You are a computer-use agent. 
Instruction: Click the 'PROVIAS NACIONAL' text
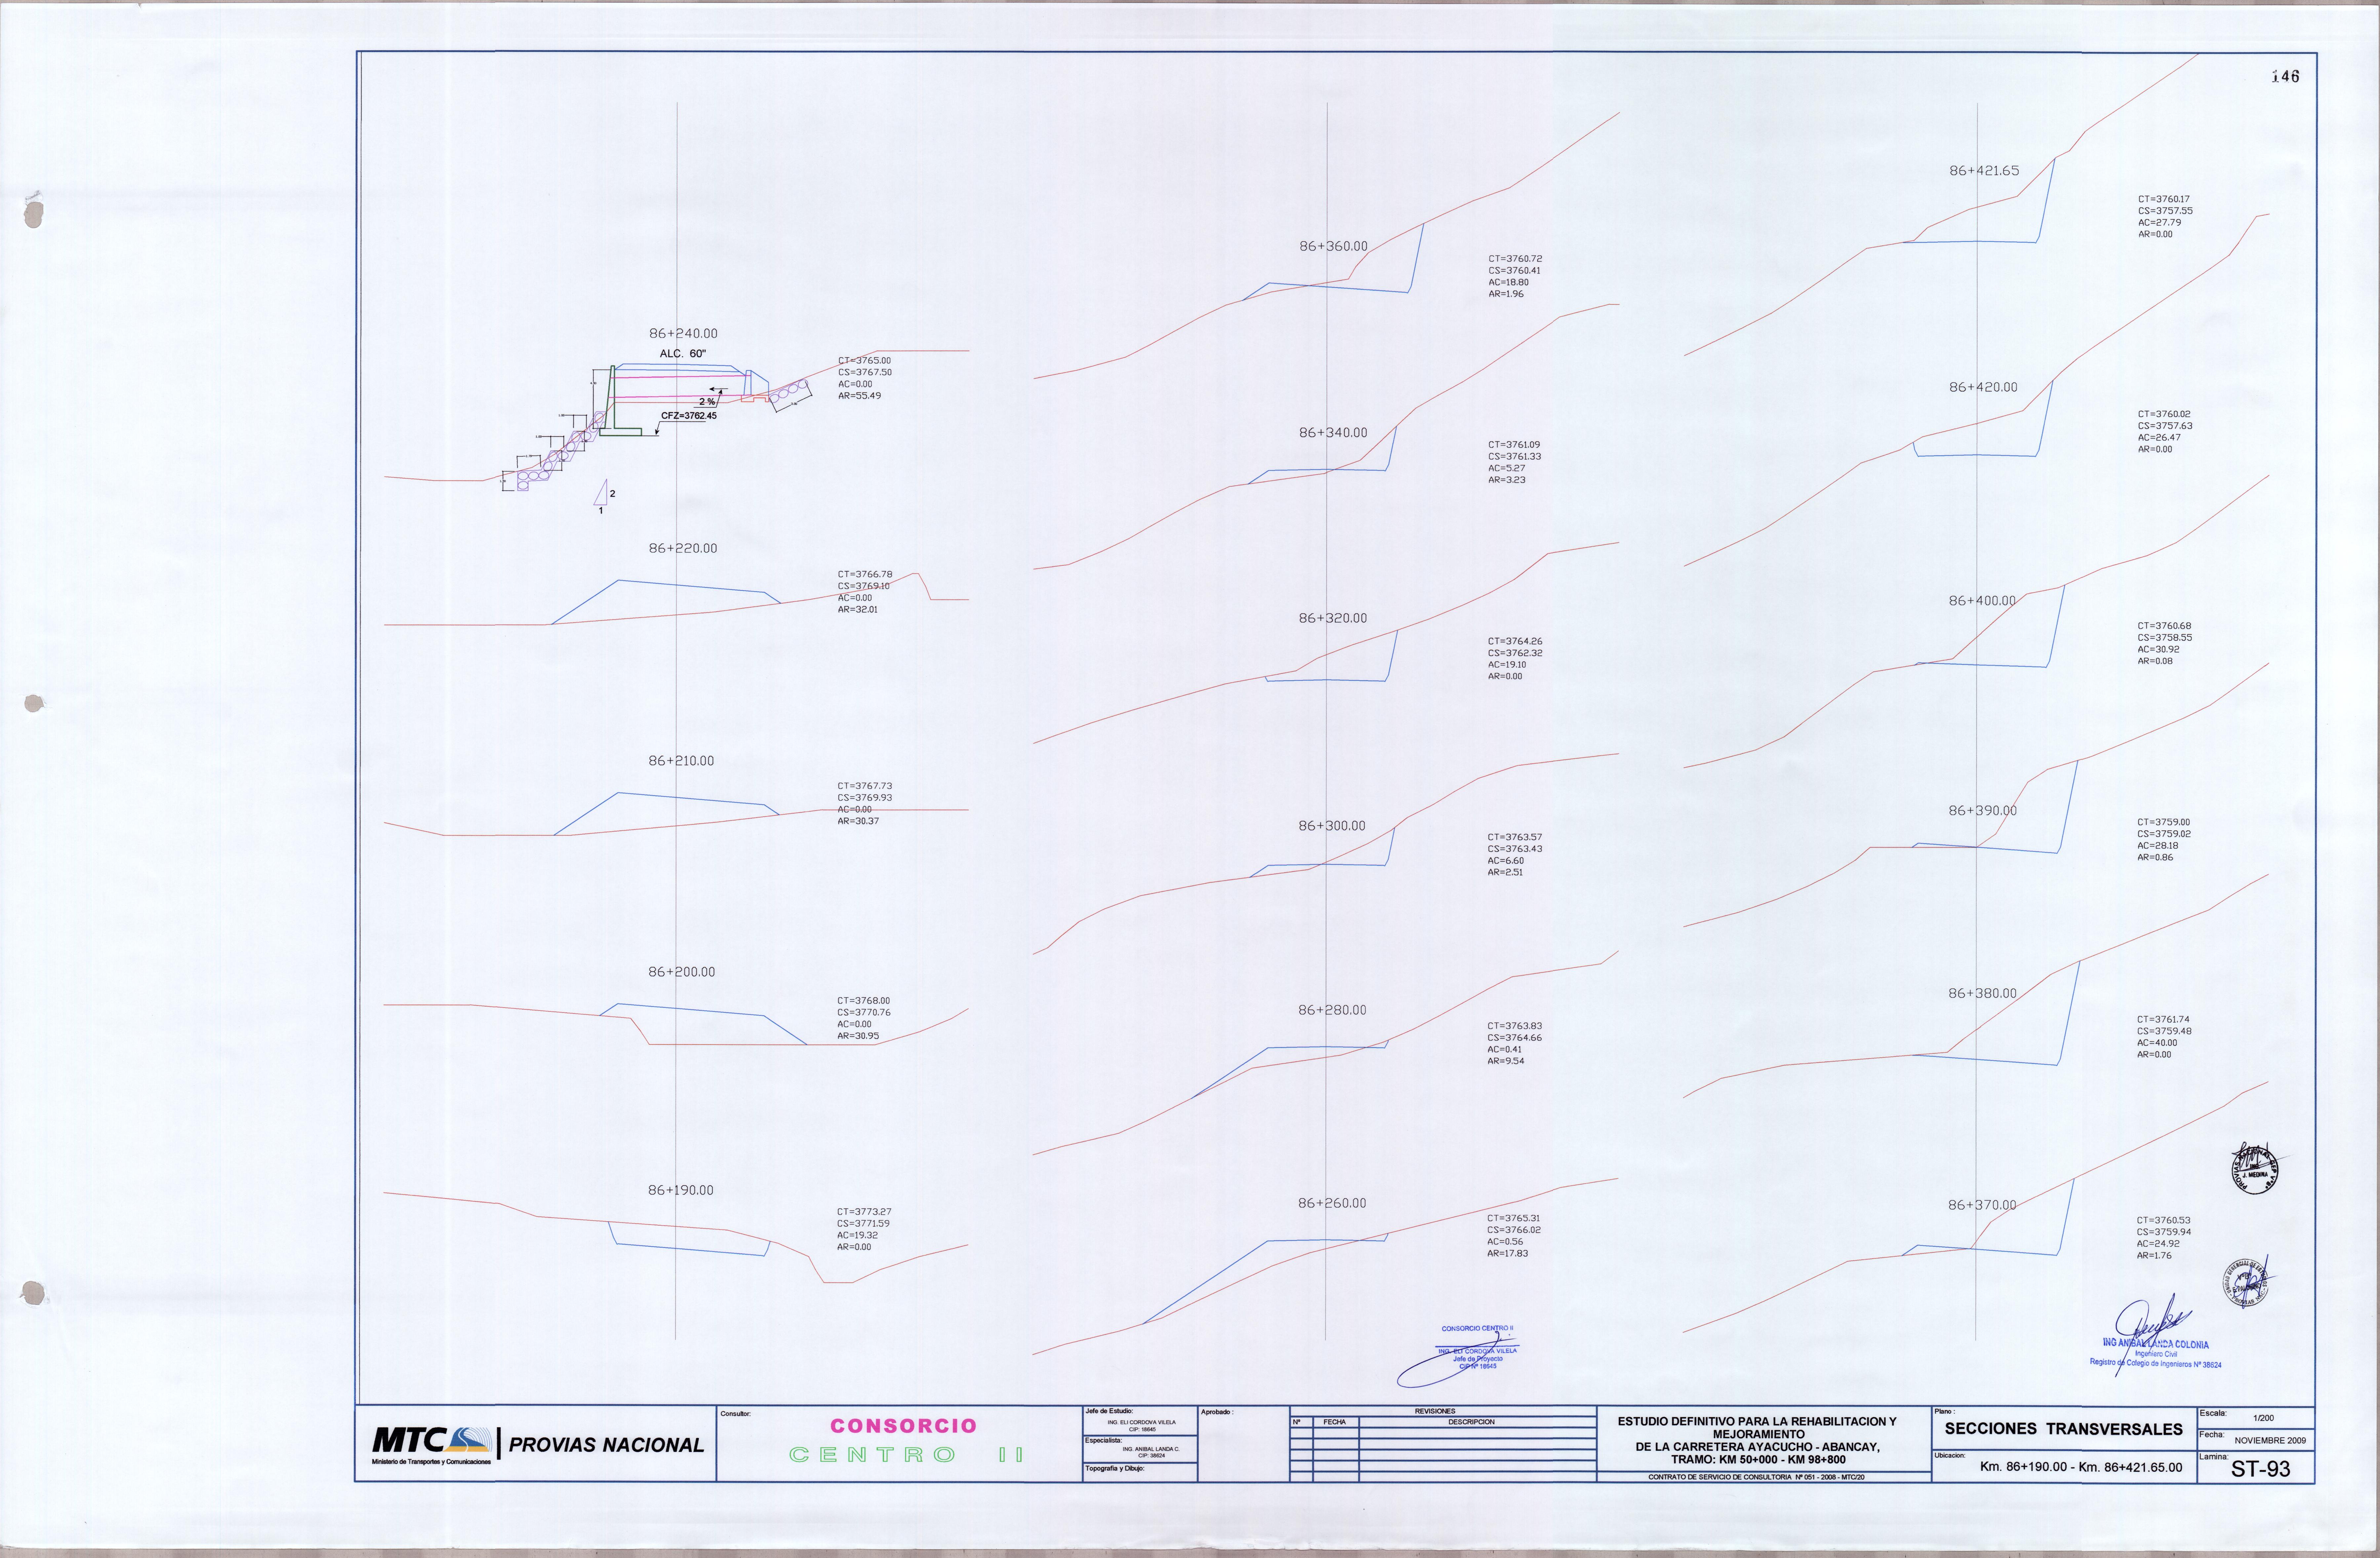(x=606, y=1445)
